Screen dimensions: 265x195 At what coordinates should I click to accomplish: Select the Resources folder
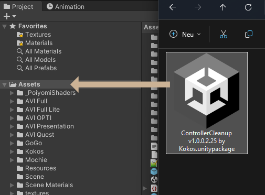37,168
